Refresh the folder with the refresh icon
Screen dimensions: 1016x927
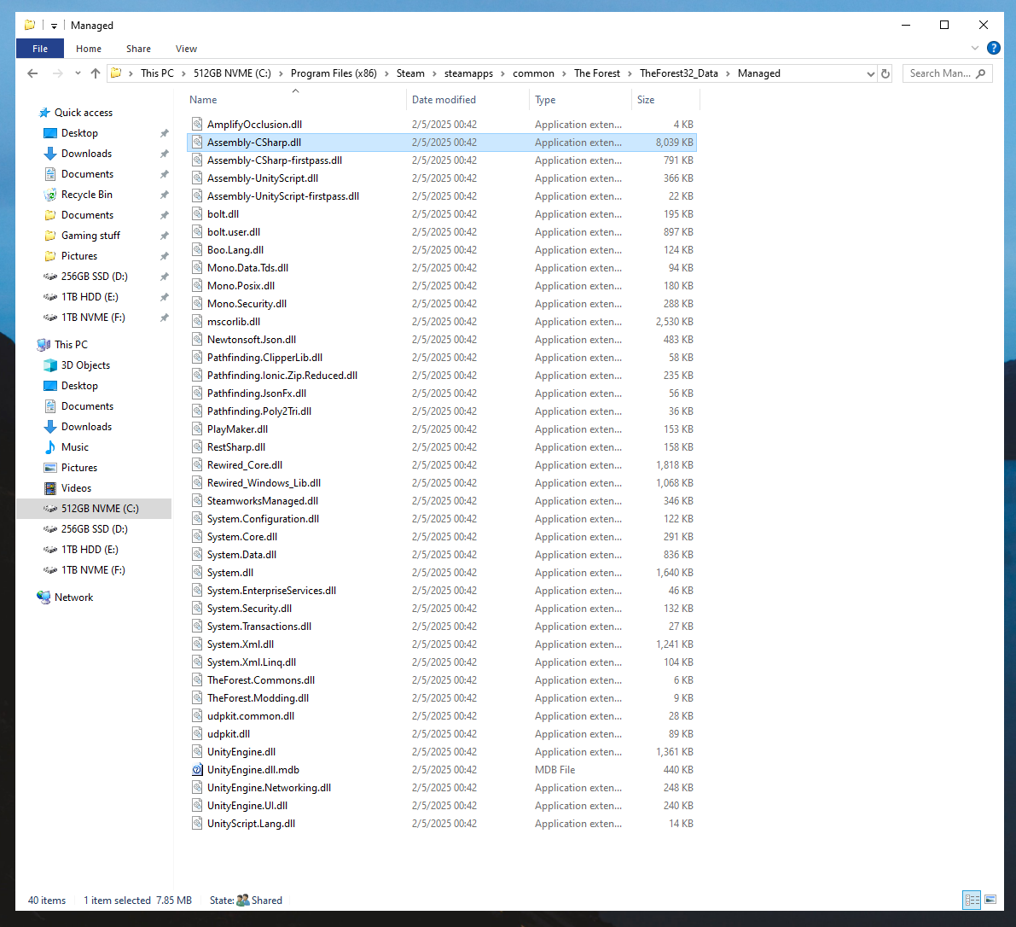(x=885, y=73)
